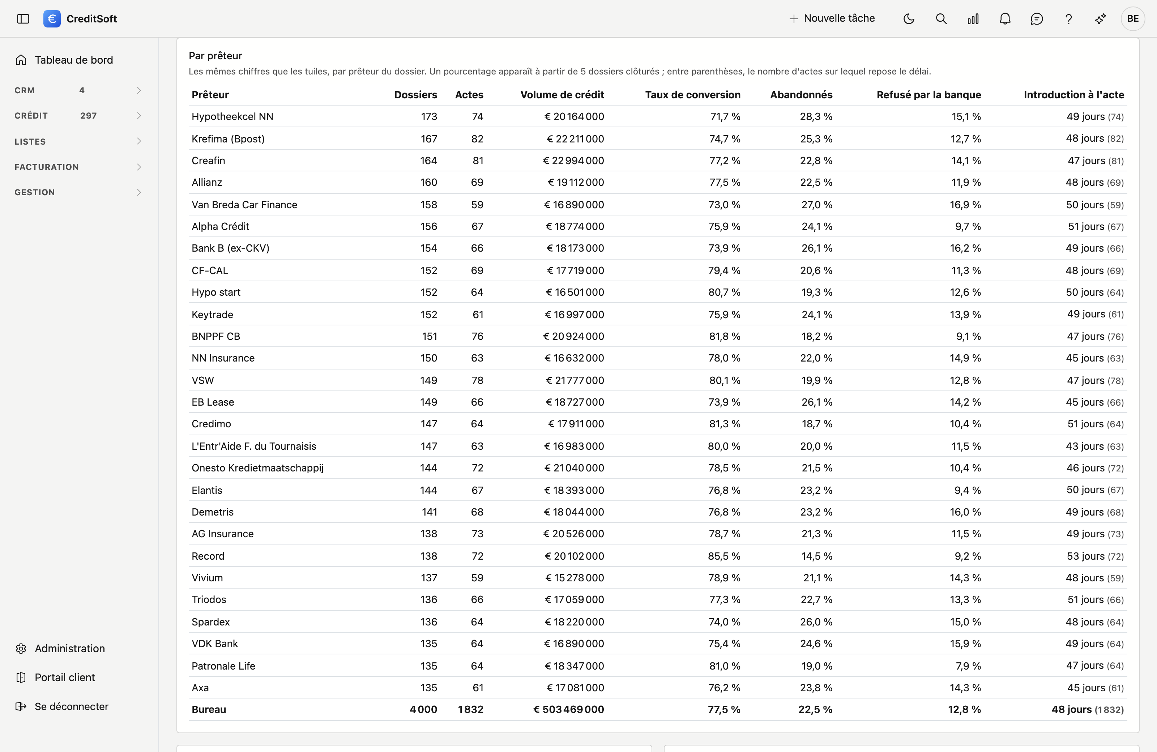This screenshot has width=1157, height=752.
Task: Open the BE user avatar menu
Action: [1133, 19]
